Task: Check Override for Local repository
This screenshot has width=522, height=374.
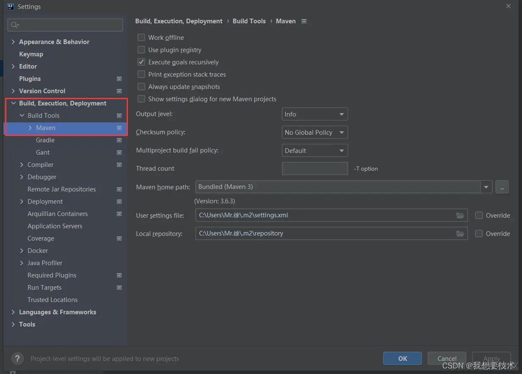Action: coord(479,233)
